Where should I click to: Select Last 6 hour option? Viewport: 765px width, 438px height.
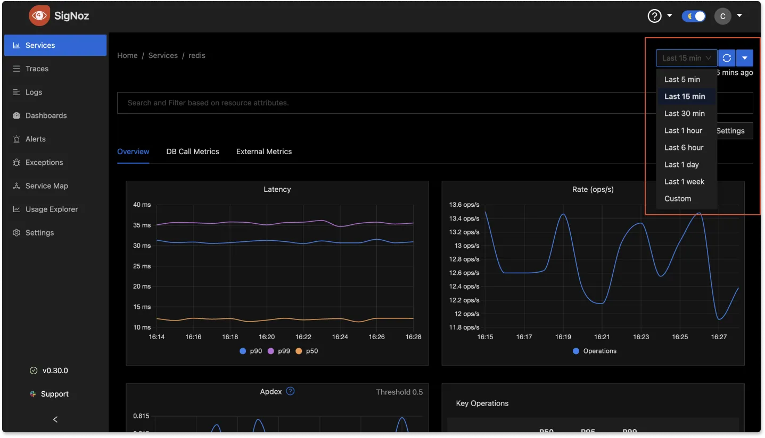click(686, 147)
